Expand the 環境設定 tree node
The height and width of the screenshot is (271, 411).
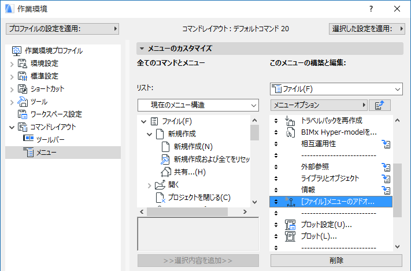12,63
